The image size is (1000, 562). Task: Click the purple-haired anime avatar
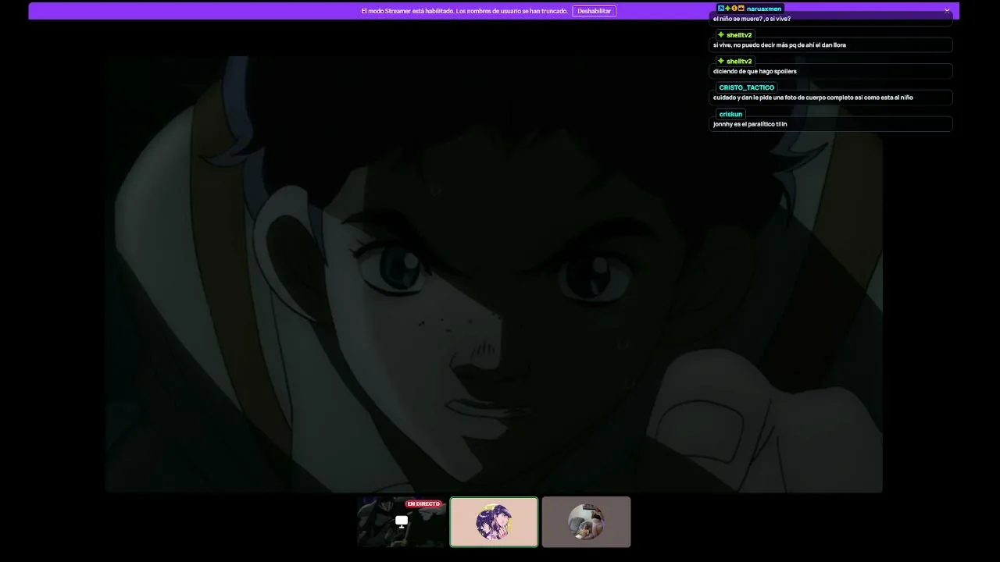tap(494, 522)
